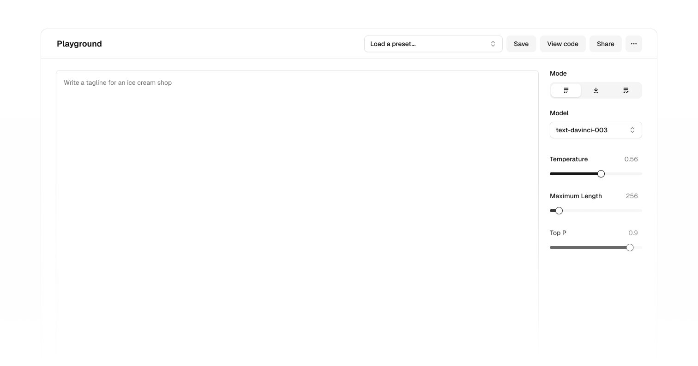The height and width of the screenshot is (366, 698).
Task: Click the Maximum Length value 256
Action: click(632, 196)
